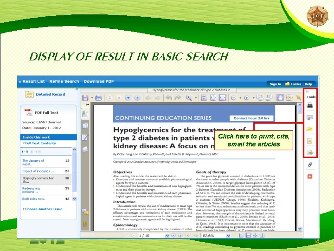
Task: Collapse the left detailed record panel
Action: (x=77, y=89)
